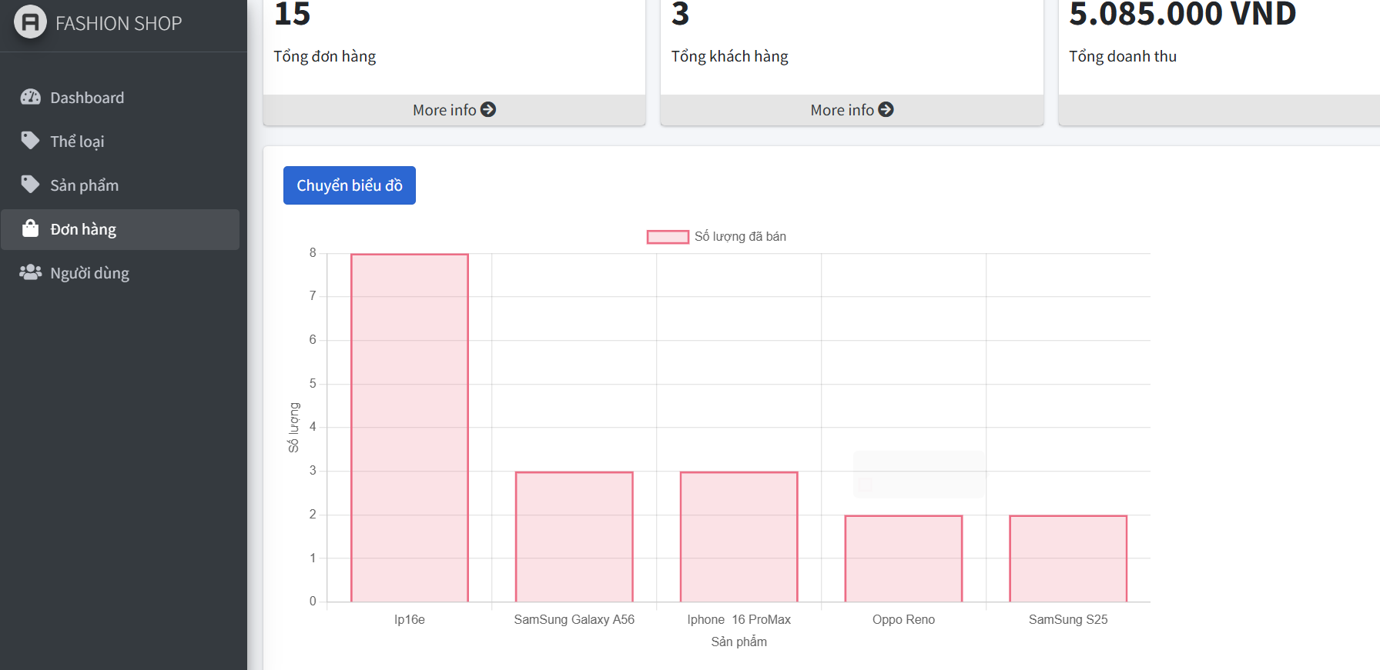Open More info for Tổng đơn hàng
1380x670 pixels.
tap(454, 110)
